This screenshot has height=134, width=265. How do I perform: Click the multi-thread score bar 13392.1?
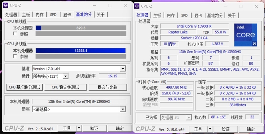81,51
